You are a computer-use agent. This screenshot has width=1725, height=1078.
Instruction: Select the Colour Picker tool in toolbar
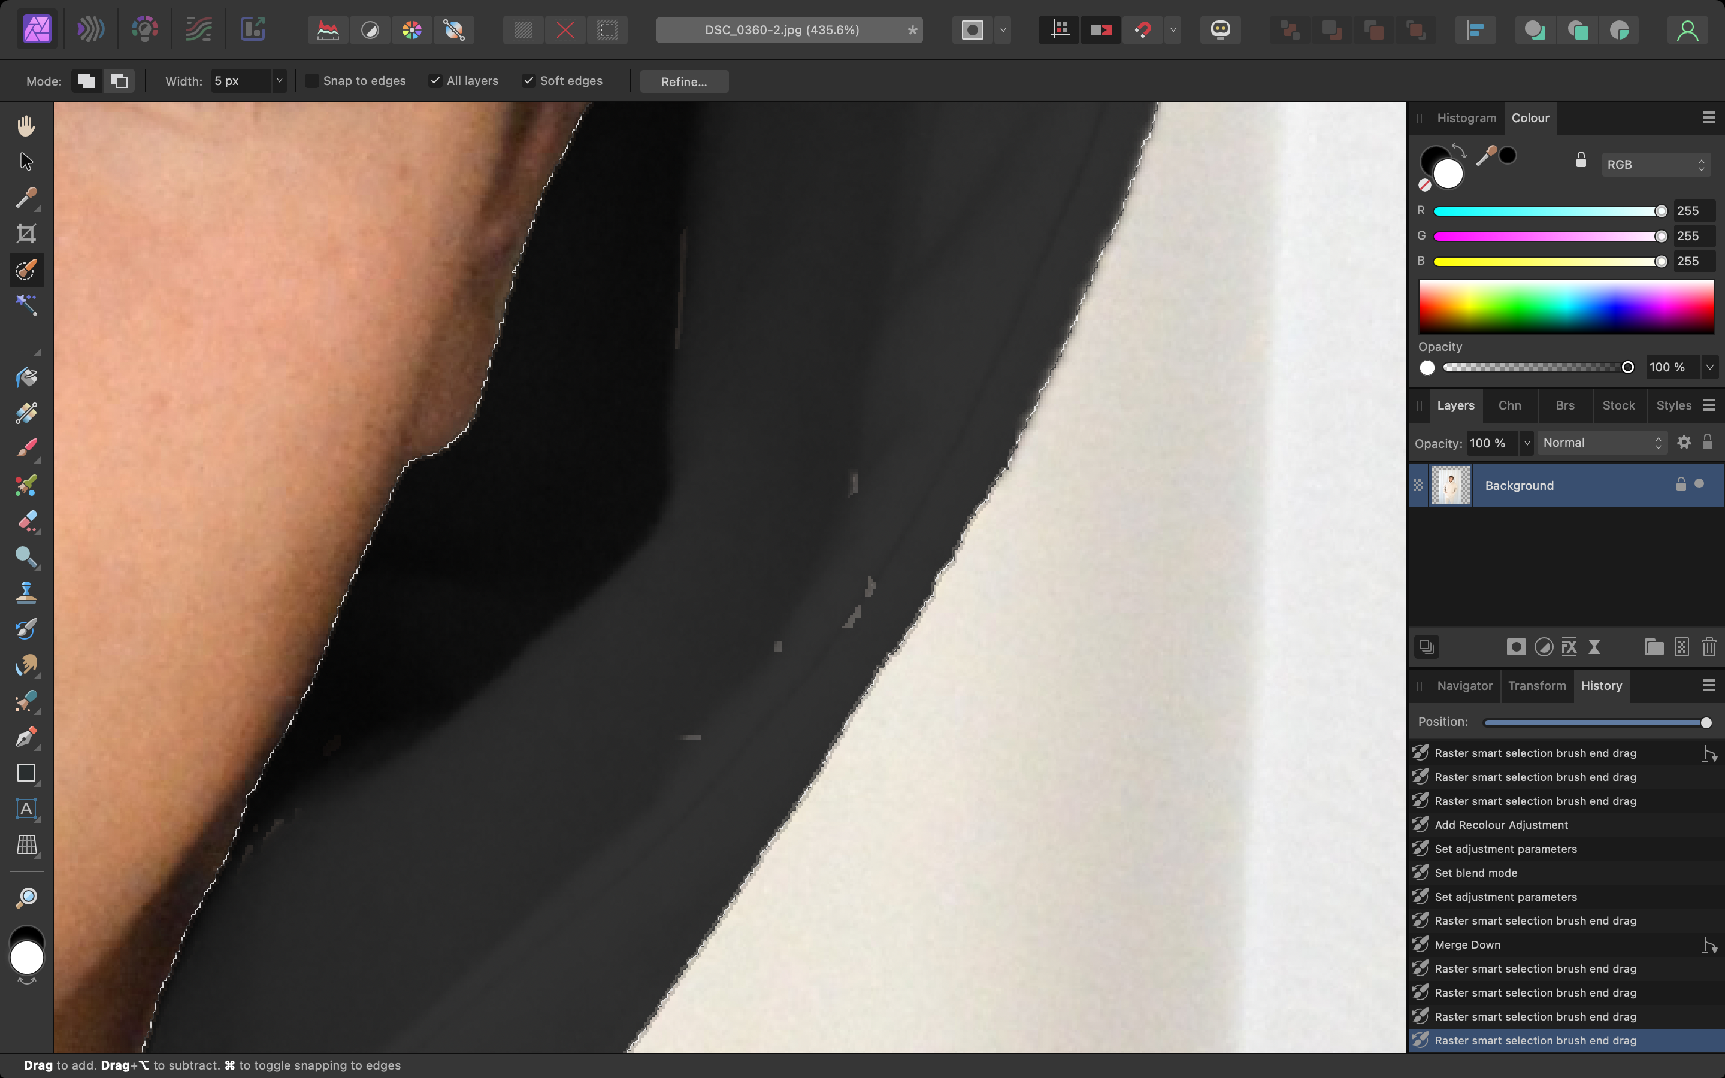(26, 198)
